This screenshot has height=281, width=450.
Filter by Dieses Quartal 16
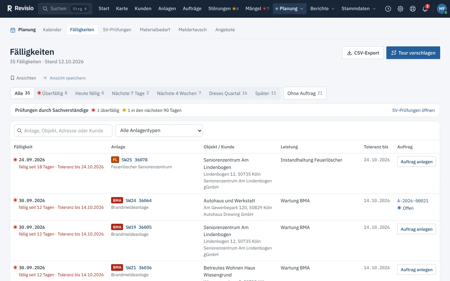point(228,93)
